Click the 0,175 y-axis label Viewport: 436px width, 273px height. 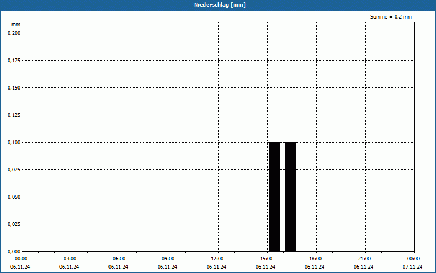(x=14, y=61)
